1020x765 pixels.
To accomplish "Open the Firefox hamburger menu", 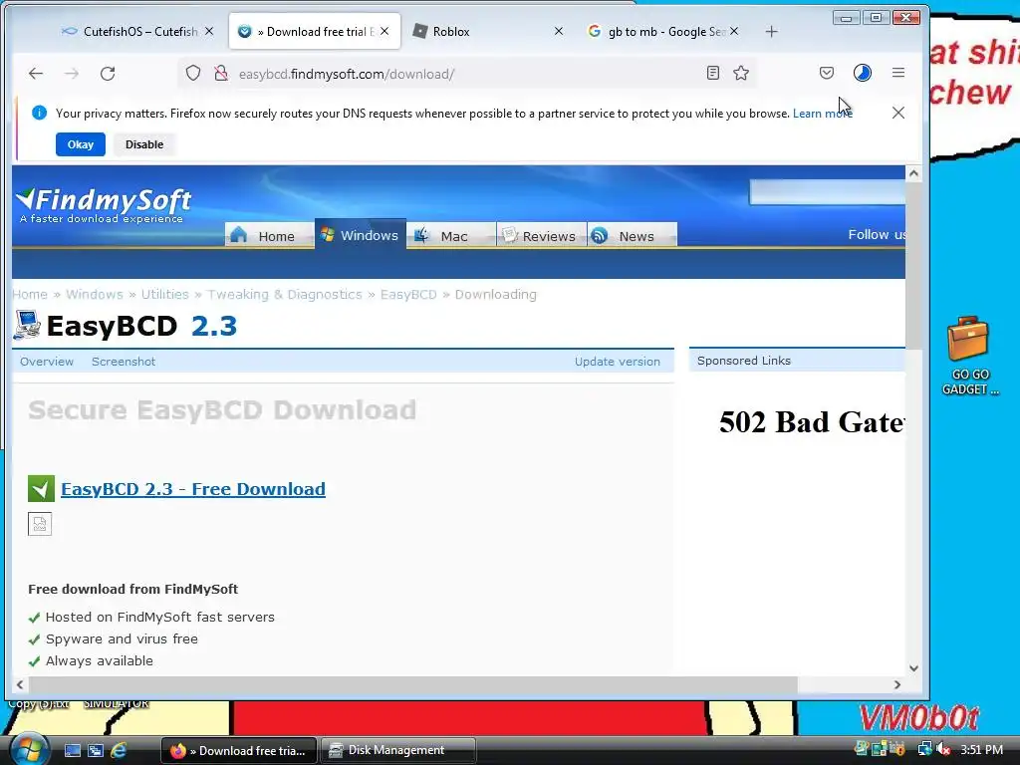I will [898, 73].
